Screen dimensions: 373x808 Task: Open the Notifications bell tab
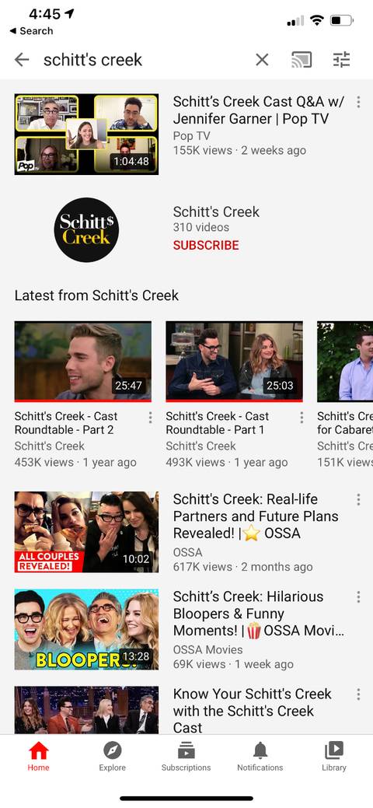(x=260, y=757)
